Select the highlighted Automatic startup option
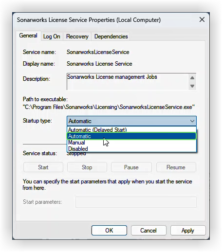222x252 pixels. (131, 136)
